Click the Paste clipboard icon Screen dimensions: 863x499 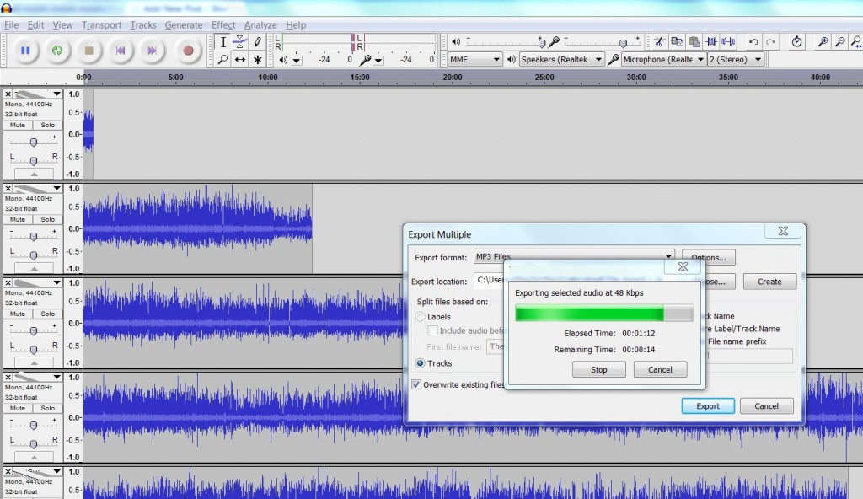(694, 41)
